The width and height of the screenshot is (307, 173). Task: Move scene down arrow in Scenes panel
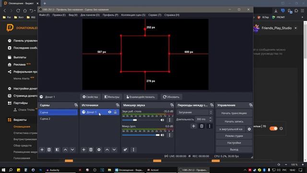(x=72, y=149)
